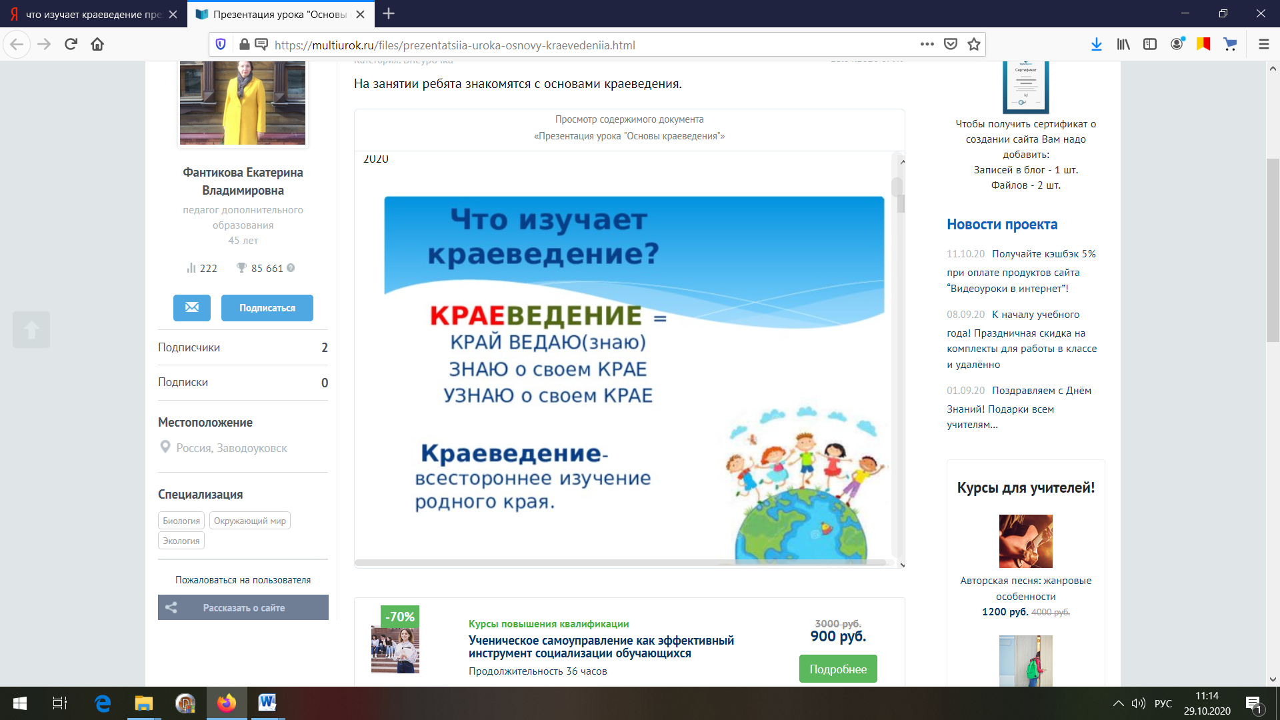The height and width of the screenshot is (720, 1280).
Task: Click Пожаловаться на пользователя link
Action: pyautogui.click(x=243, y=580)
